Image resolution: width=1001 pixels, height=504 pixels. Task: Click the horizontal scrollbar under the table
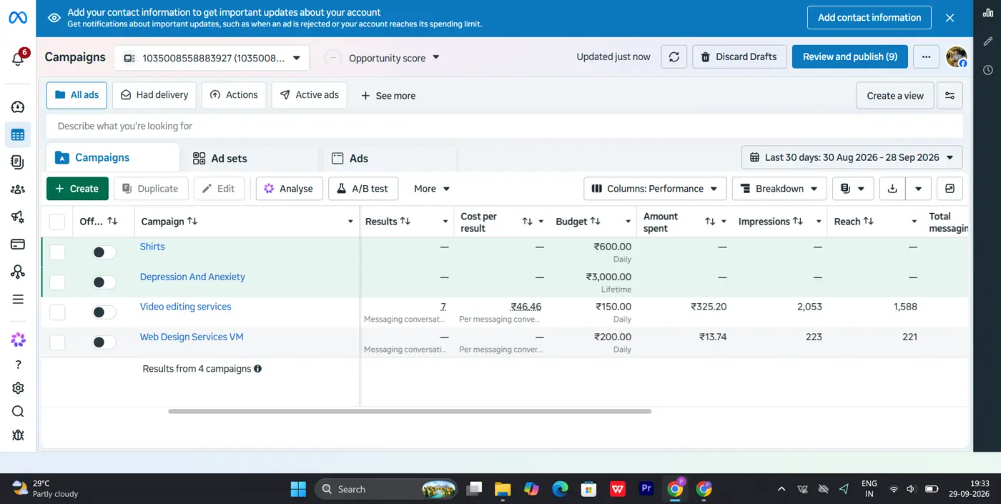coord(410,411)
